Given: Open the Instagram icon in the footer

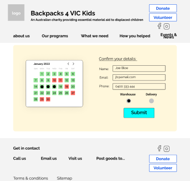Looking at the screenshot, I should tap(167, 149).
